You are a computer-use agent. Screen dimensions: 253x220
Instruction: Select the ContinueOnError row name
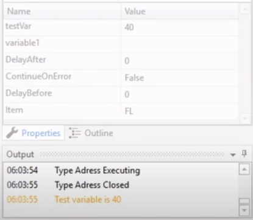(x=38, y=77)
